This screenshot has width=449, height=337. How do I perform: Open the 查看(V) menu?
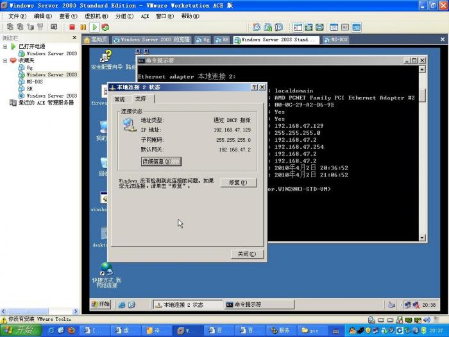pyautogui.click(x=68, y=16)
